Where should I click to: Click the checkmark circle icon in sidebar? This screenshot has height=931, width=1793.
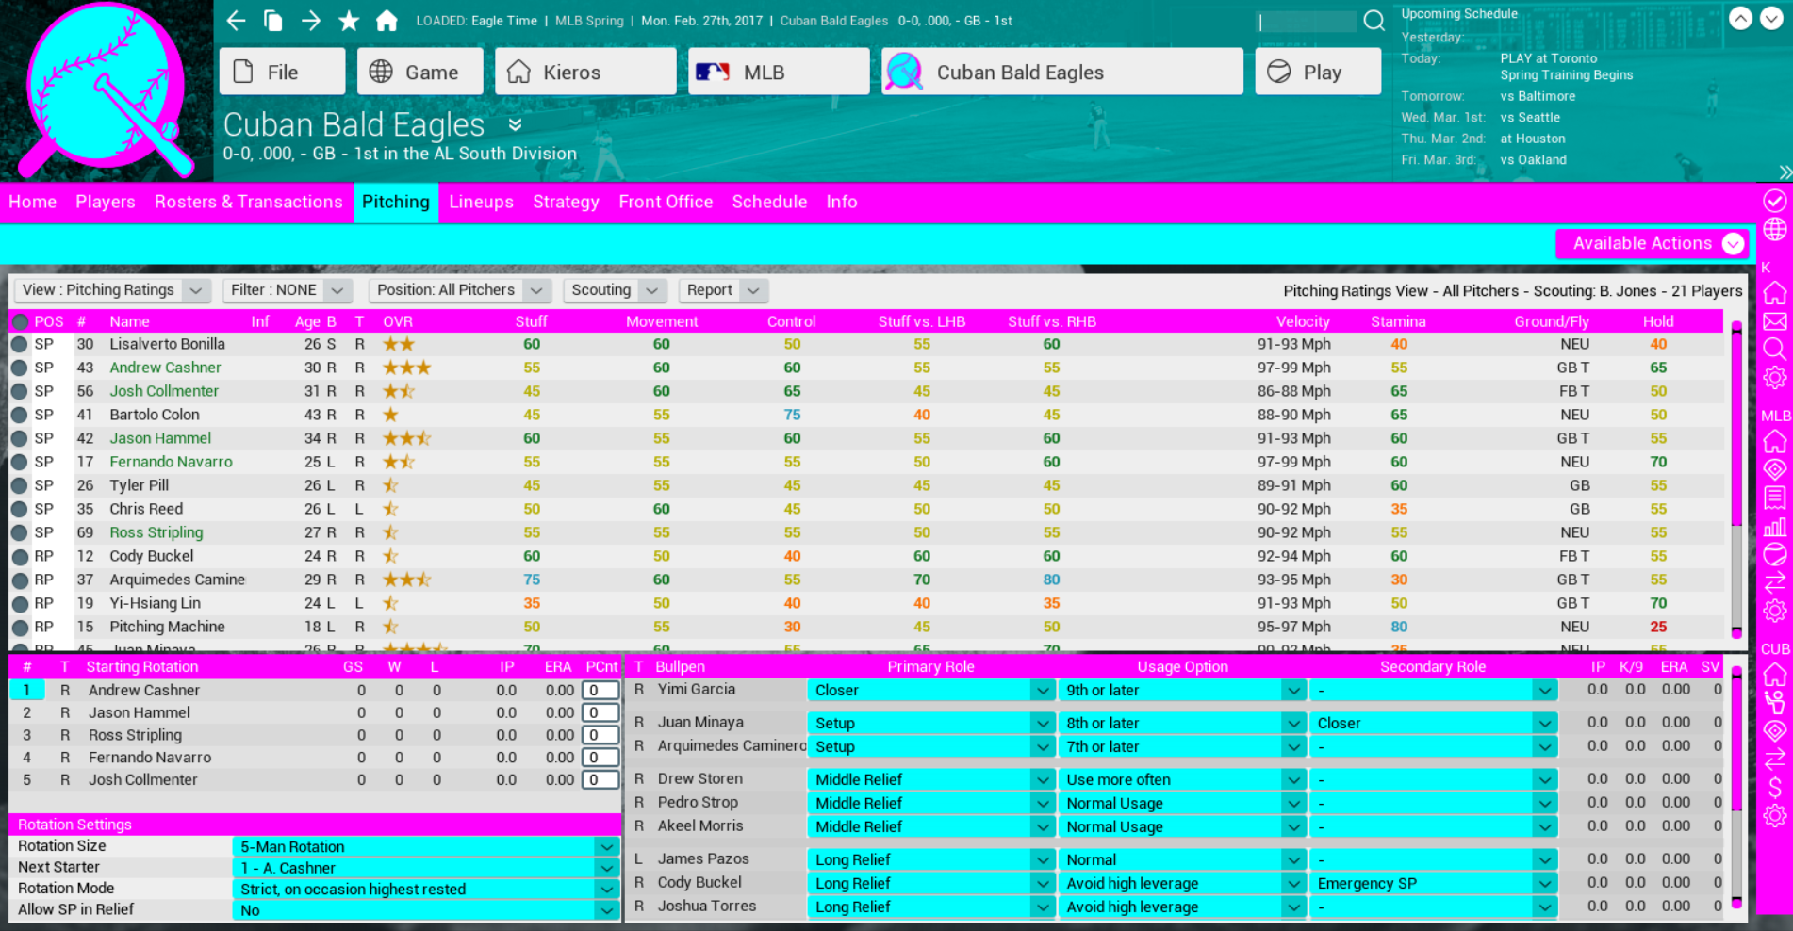[x=1775, y=201]
